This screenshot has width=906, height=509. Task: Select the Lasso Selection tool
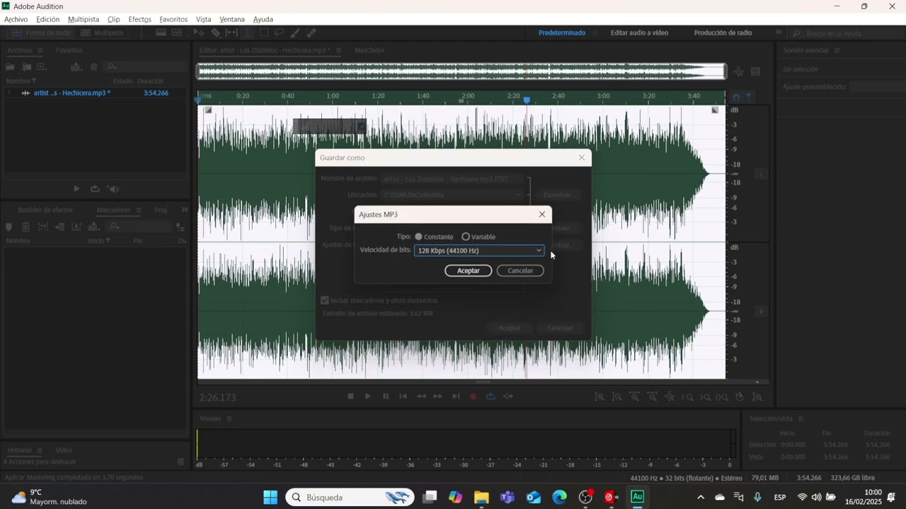(x=279, y=33)
